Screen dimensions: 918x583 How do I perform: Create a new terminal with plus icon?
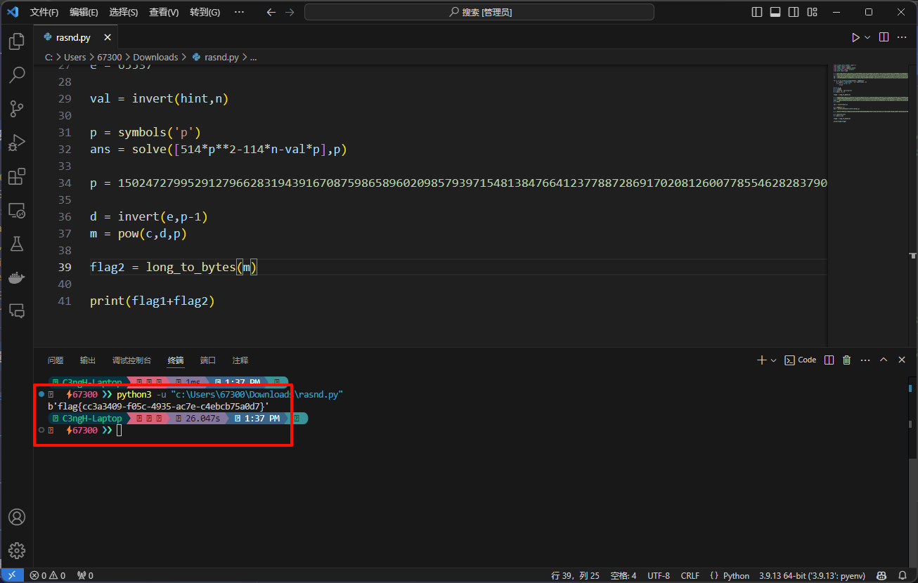pyautogui.click(x=761, y=360)
